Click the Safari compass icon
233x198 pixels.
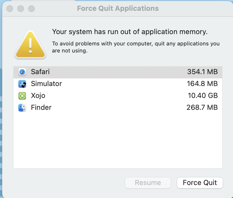tap(22, 72)
